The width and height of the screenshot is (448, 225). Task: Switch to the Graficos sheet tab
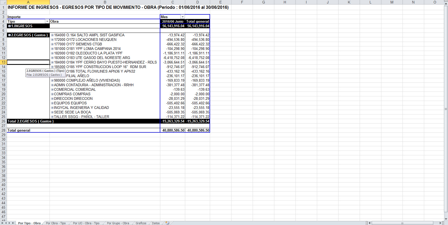[141, 223]
